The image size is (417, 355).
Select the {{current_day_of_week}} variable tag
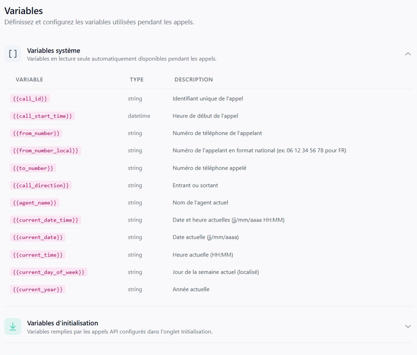pyautogui.click(x=49, y=272)
